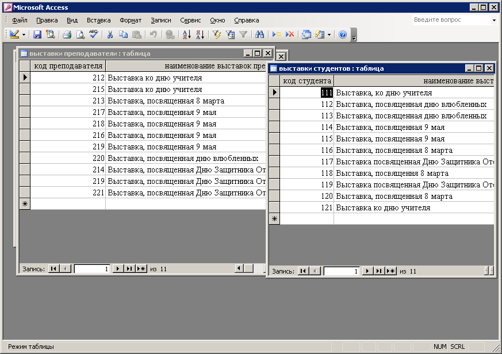Open the help question dropdown arrow
The image size is (502, 354).
[494, 20]
